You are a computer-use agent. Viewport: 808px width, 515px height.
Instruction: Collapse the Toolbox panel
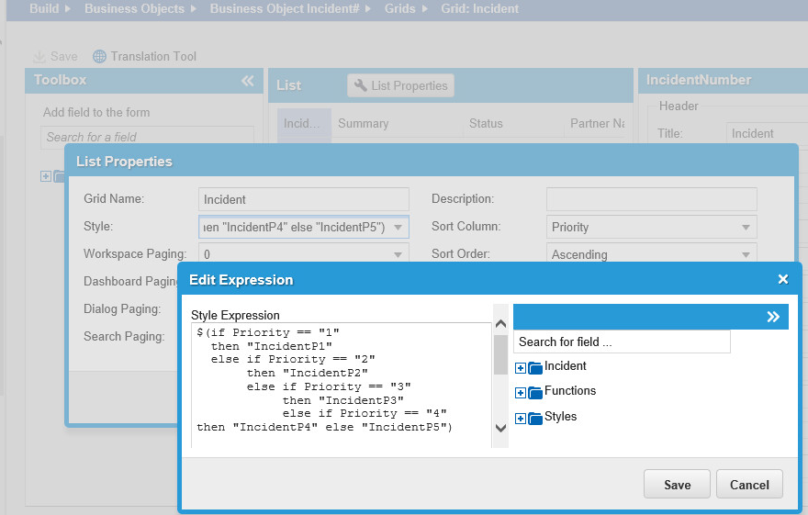pos(247,81)
